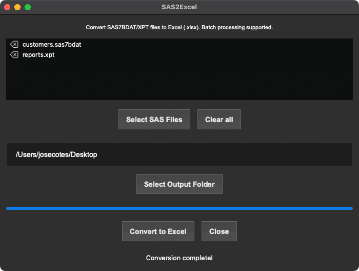This screenshot has width=359, height=271.
Task: Open the Select Output Folder chooser
Action: 179,184
